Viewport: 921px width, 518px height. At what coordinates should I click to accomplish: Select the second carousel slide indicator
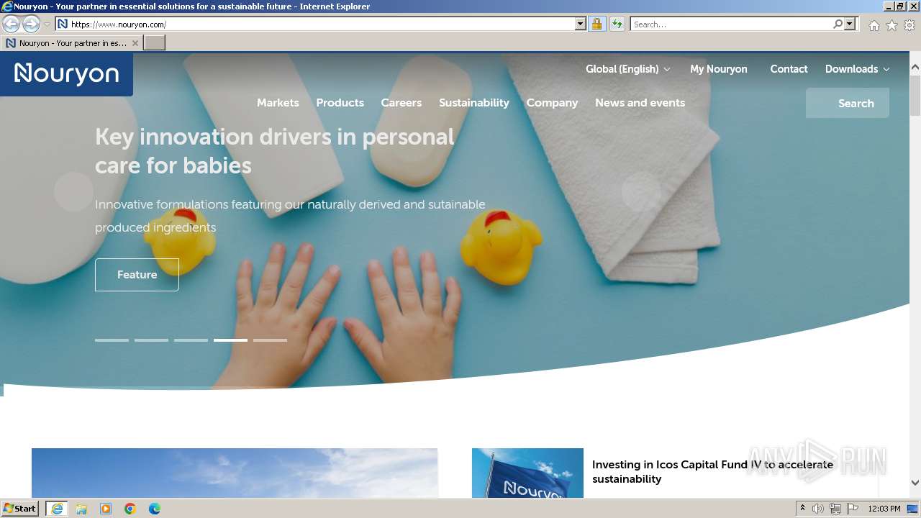(x=151, y=340)
